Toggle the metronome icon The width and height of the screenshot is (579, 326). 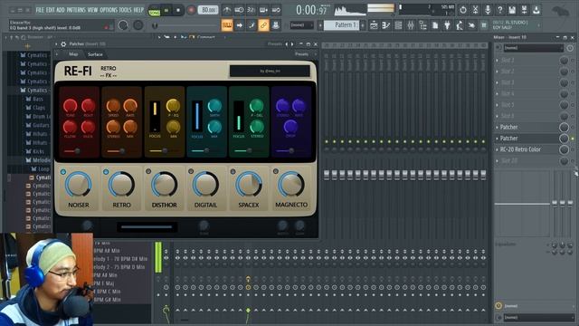coord(227,10)
